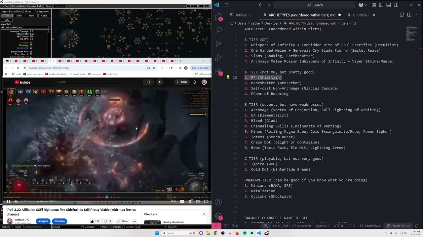Go back in VS Code navigation

tap(261, 5)
